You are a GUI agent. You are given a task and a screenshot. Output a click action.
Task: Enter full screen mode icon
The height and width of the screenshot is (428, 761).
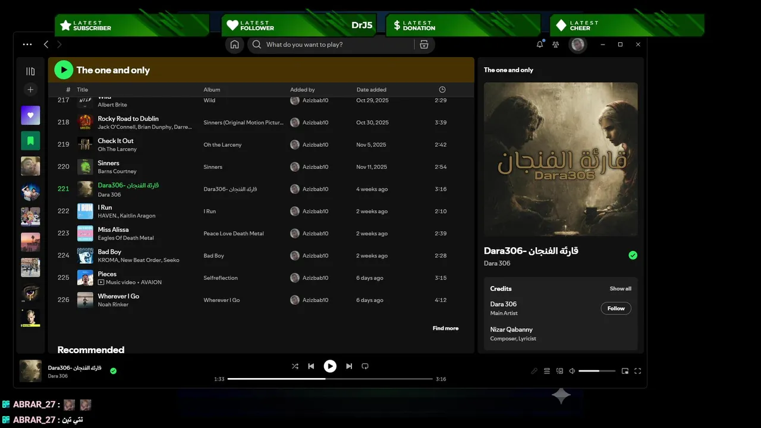638,371
